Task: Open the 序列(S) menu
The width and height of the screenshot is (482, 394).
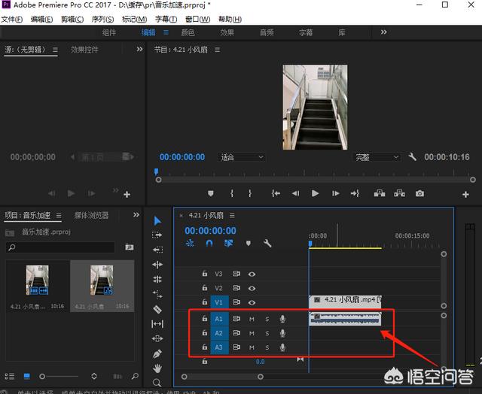Action: (102, 19)
